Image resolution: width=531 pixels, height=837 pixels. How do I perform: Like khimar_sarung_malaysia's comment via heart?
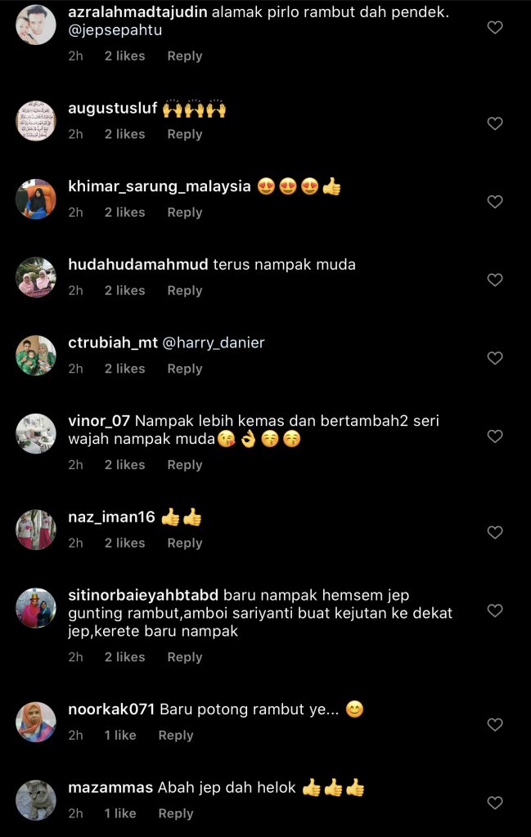pyautogui.click(x=495, y=201)
